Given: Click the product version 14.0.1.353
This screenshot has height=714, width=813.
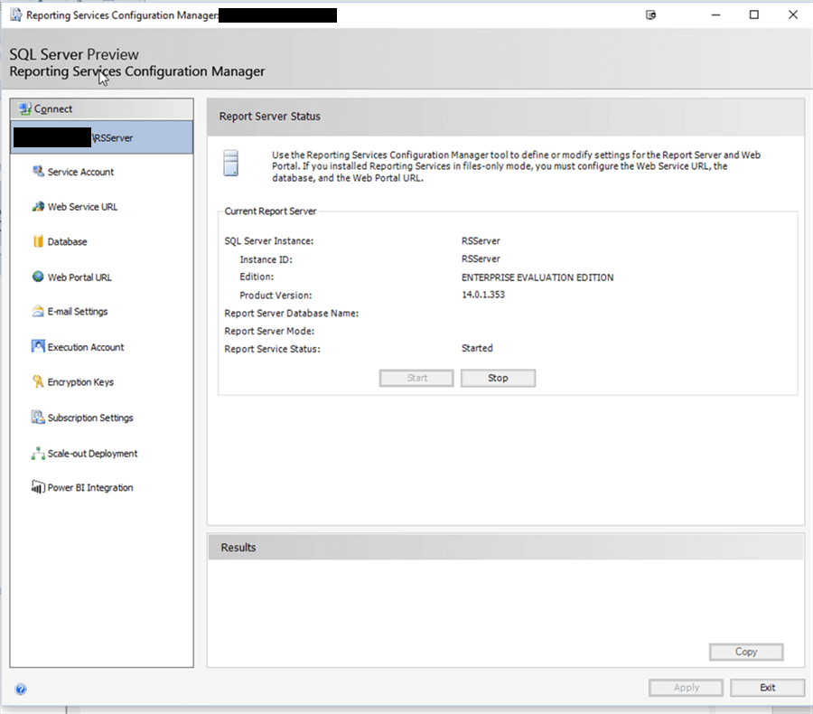Looking at the screenshot, I should point(483,295).
